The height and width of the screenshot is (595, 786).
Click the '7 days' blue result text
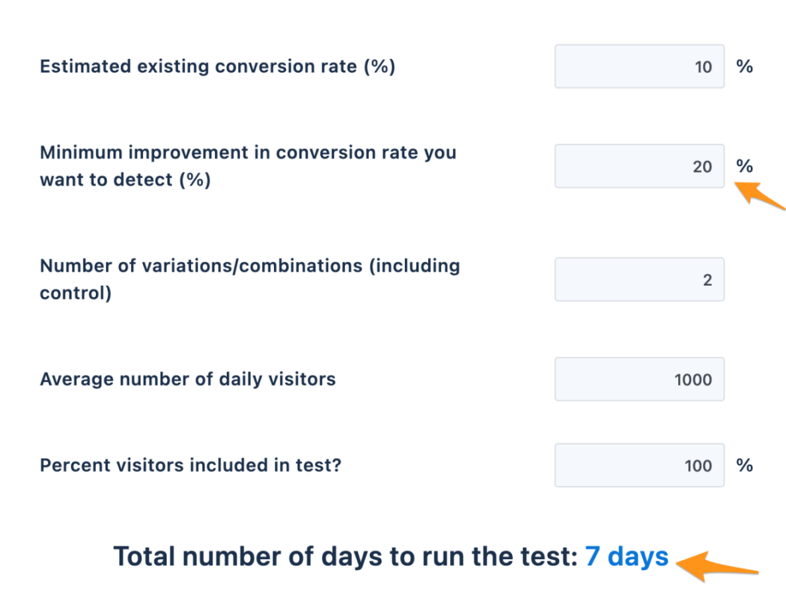pyautogui.click(x=627, y=557)
